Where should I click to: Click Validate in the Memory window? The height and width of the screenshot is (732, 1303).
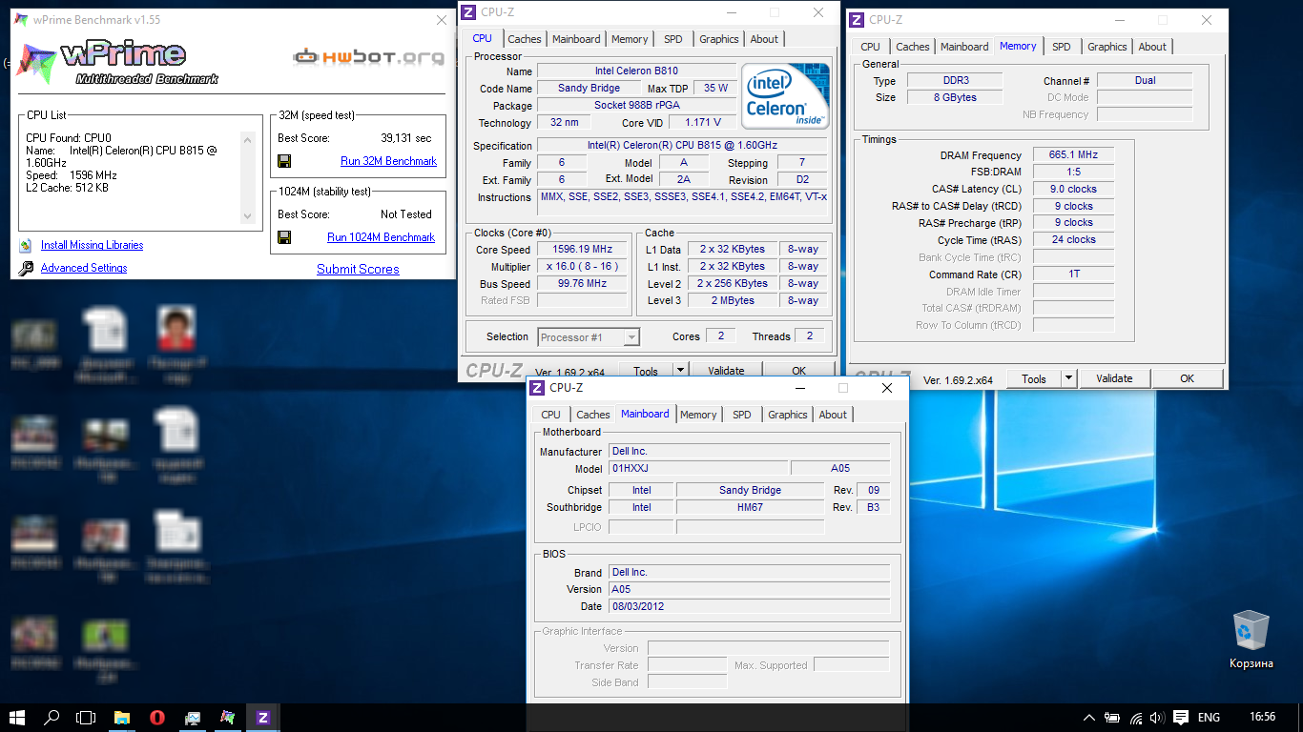[1114, 378]
